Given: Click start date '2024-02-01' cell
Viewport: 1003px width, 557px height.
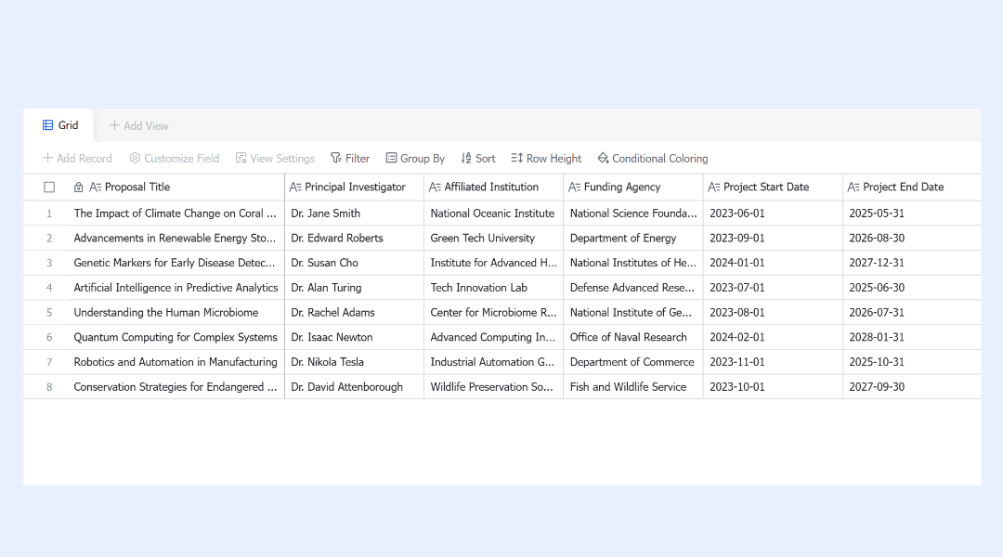Looking at the screenshot, I should click(773, 337).
